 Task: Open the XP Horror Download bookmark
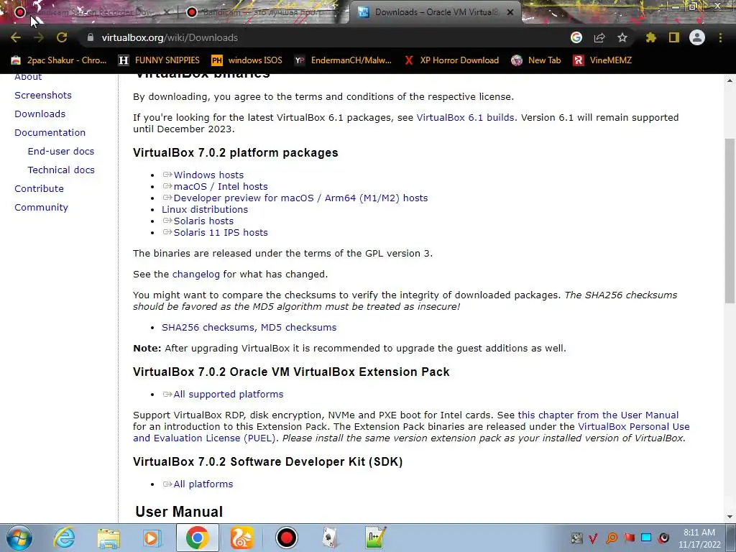coord(451,60)
